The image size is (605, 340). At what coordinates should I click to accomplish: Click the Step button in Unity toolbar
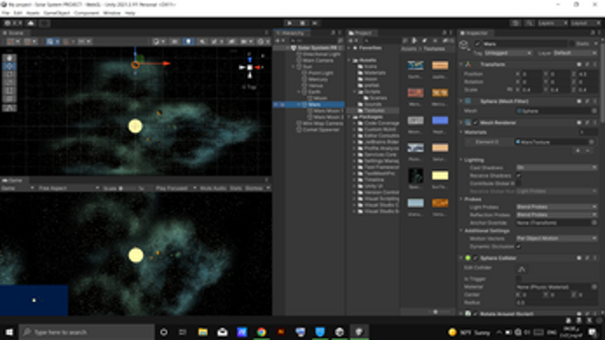tap(315, 23)
